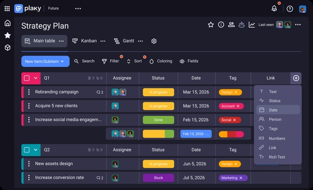Choose Text field type from menu
The width and height of the screenshot is (313, 190).
[x=278, y=91]
